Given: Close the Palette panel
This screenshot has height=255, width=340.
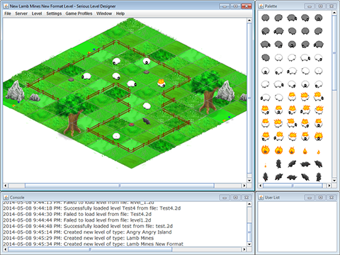Looking at the screenshot, I should click(331, 6).
